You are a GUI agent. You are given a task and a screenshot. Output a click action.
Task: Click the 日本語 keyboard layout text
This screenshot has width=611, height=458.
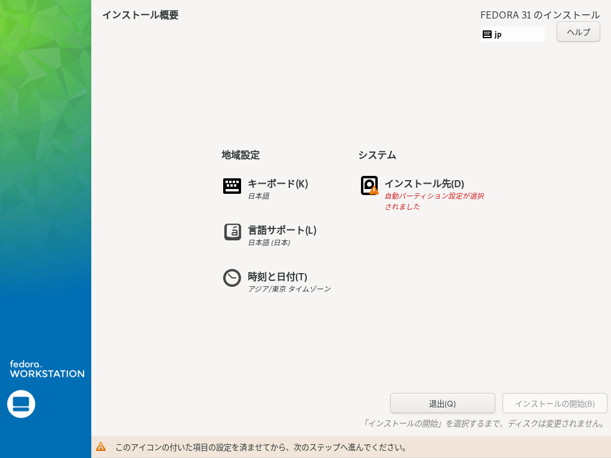[259, 196]
